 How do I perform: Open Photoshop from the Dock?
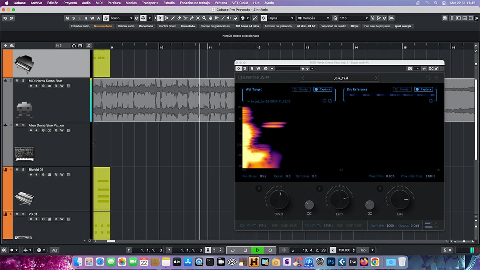[x=331, y=262]
